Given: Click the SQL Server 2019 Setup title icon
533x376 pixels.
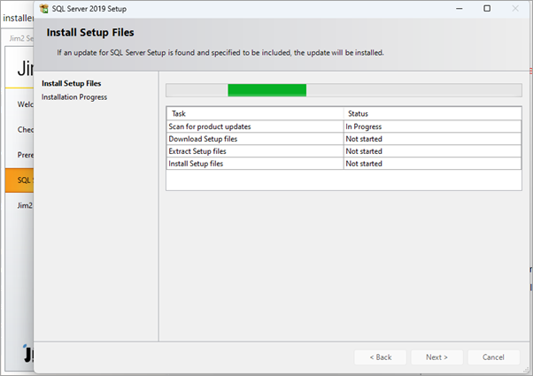Looking at the screenshot, I should (x=44, y=9).
